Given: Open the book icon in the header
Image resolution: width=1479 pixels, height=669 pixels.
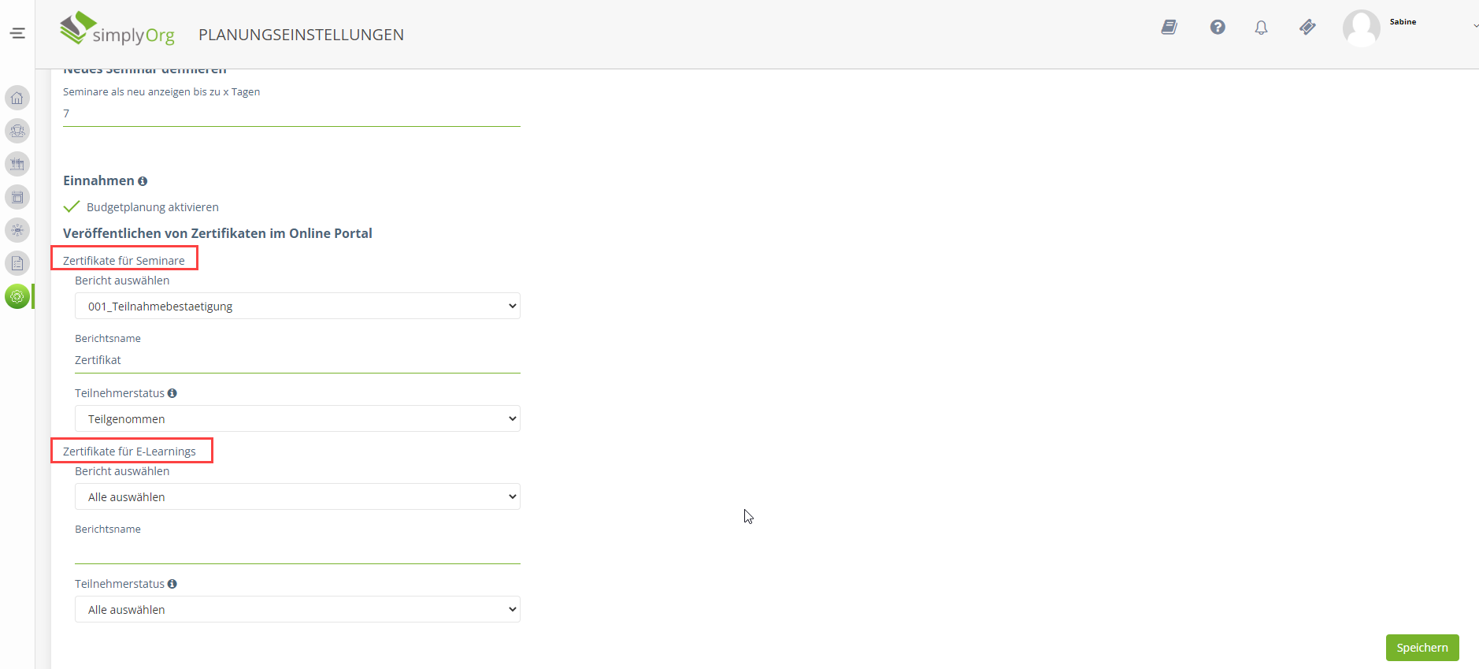Looking at the screenshot, I should [1169, 28].
